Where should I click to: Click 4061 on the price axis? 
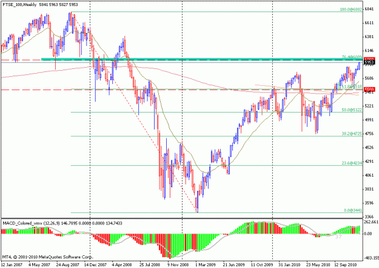[369, 175]
